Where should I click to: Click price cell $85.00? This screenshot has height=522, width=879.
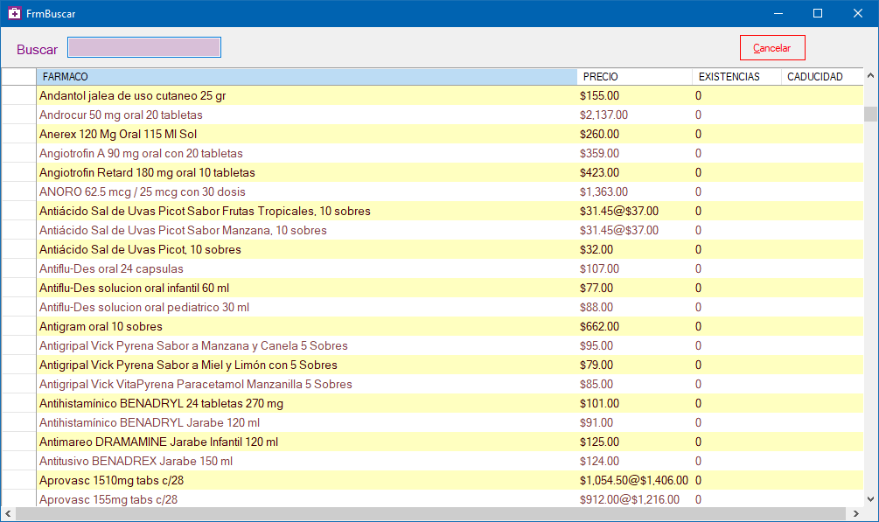(635, 384)
